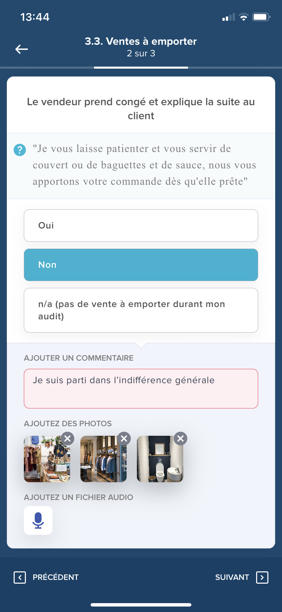Tap the back arrow to leave this question
This screenshot has height=612, width=282.
[21, 49]
